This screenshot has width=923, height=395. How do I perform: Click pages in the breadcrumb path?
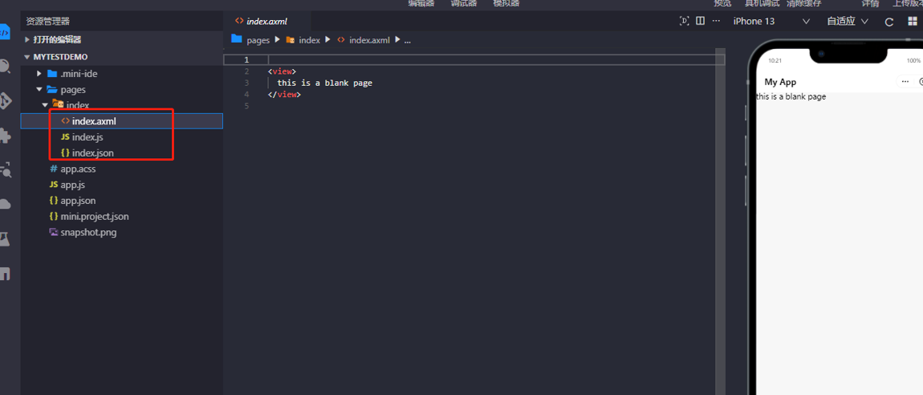(x=258, y=41)
